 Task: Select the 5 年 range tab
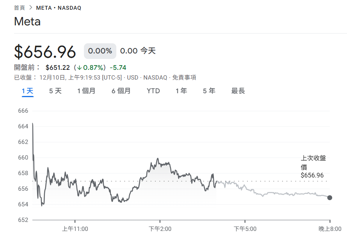(209, 90)
